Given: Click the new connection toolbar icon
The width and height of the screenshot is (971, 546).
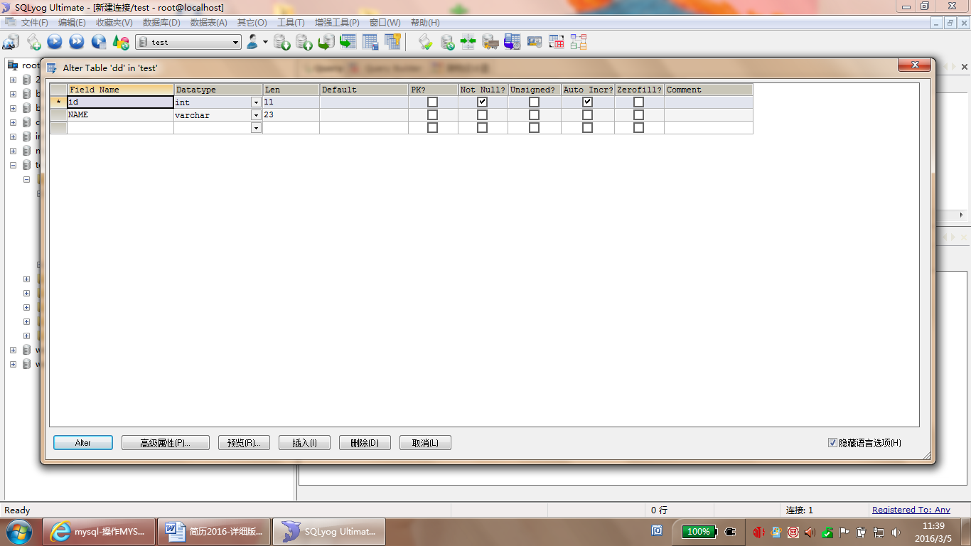Looking at the screenshot, I should 11,42.
